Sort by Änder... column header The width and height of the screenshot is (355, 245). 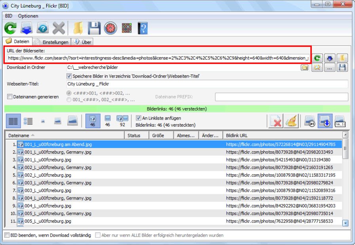click(x=211, y=135)
